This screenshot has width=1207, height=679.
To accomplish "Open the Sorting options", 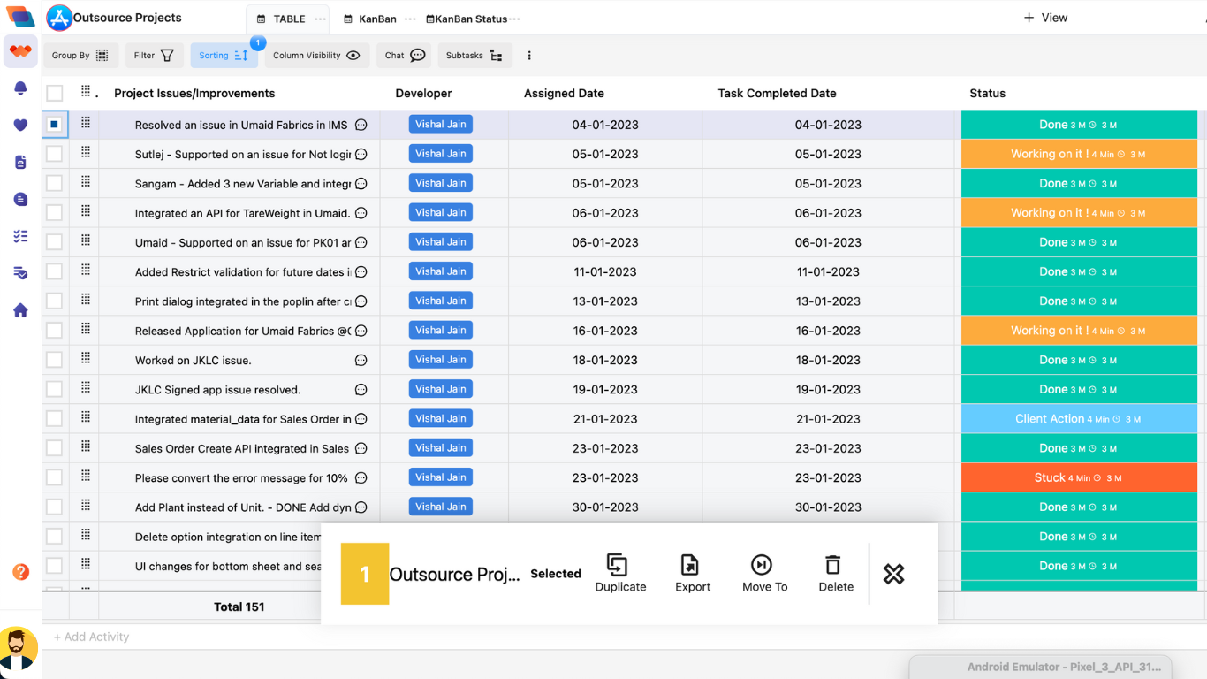I will pos(224,56).
